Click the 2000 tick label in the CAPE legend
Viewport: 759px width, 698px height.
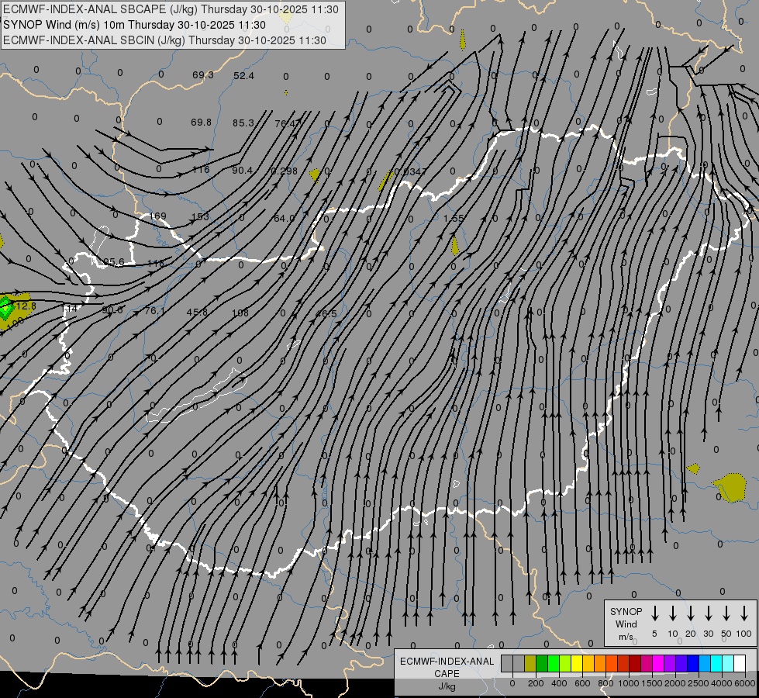[674, 683]
